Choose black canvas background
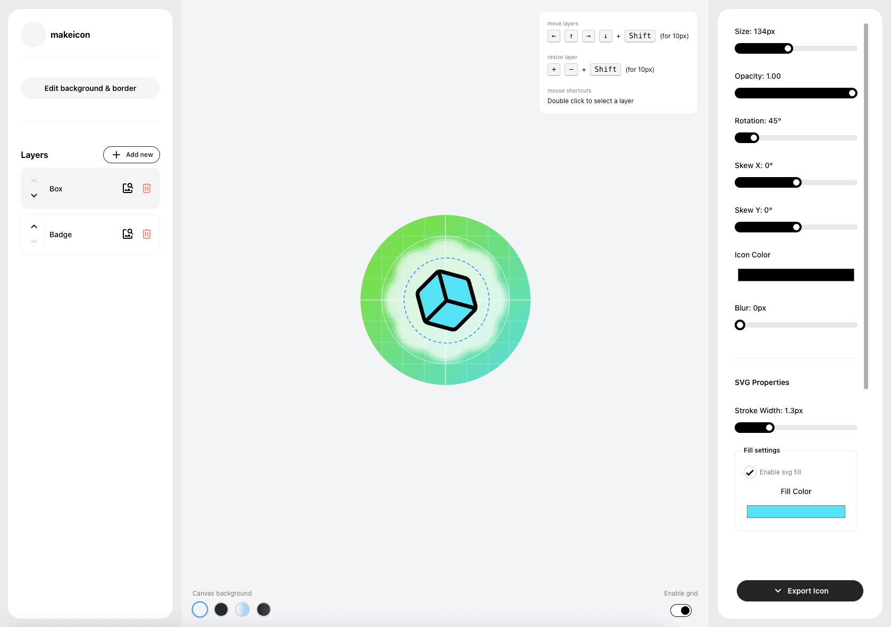The image size is (891, 627). click(x=221, y=609)
